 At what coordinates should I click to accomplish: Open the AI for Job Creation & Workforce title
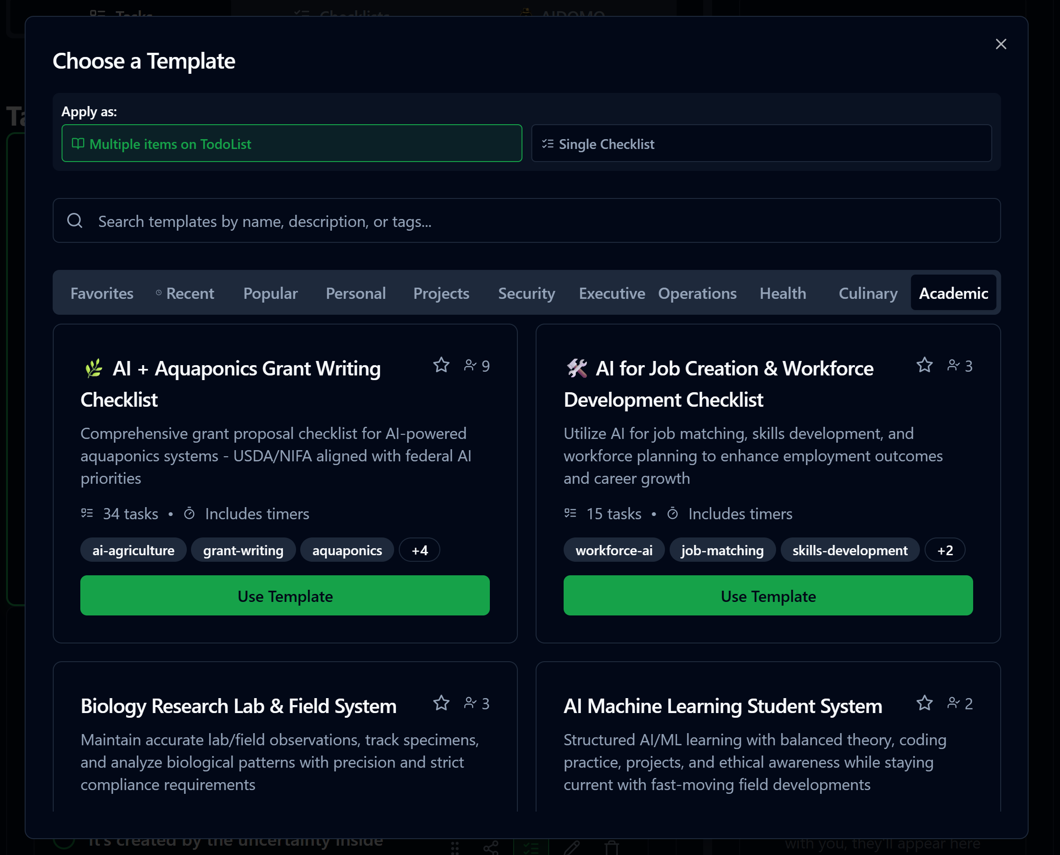719,384
